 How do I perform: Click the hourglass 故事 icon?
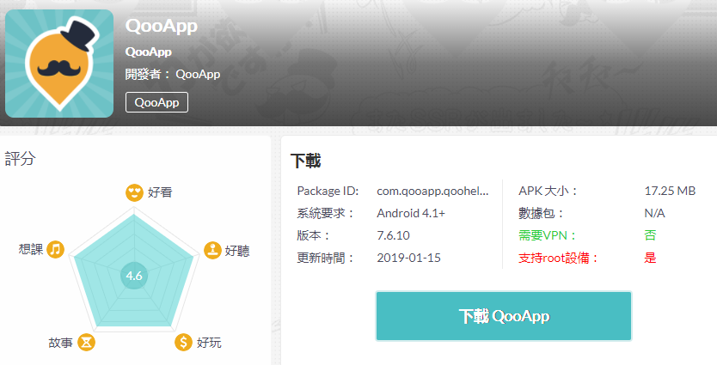point(87,342)
